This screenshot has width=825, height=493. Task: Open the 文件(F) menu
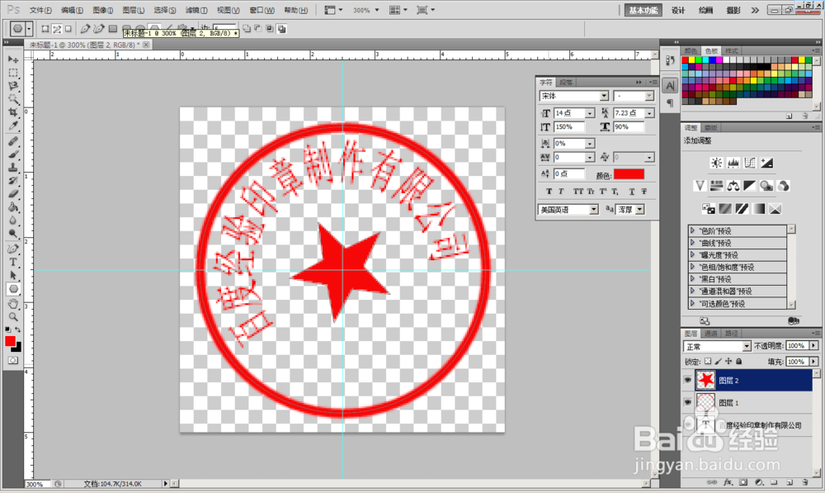click(40, 10)
